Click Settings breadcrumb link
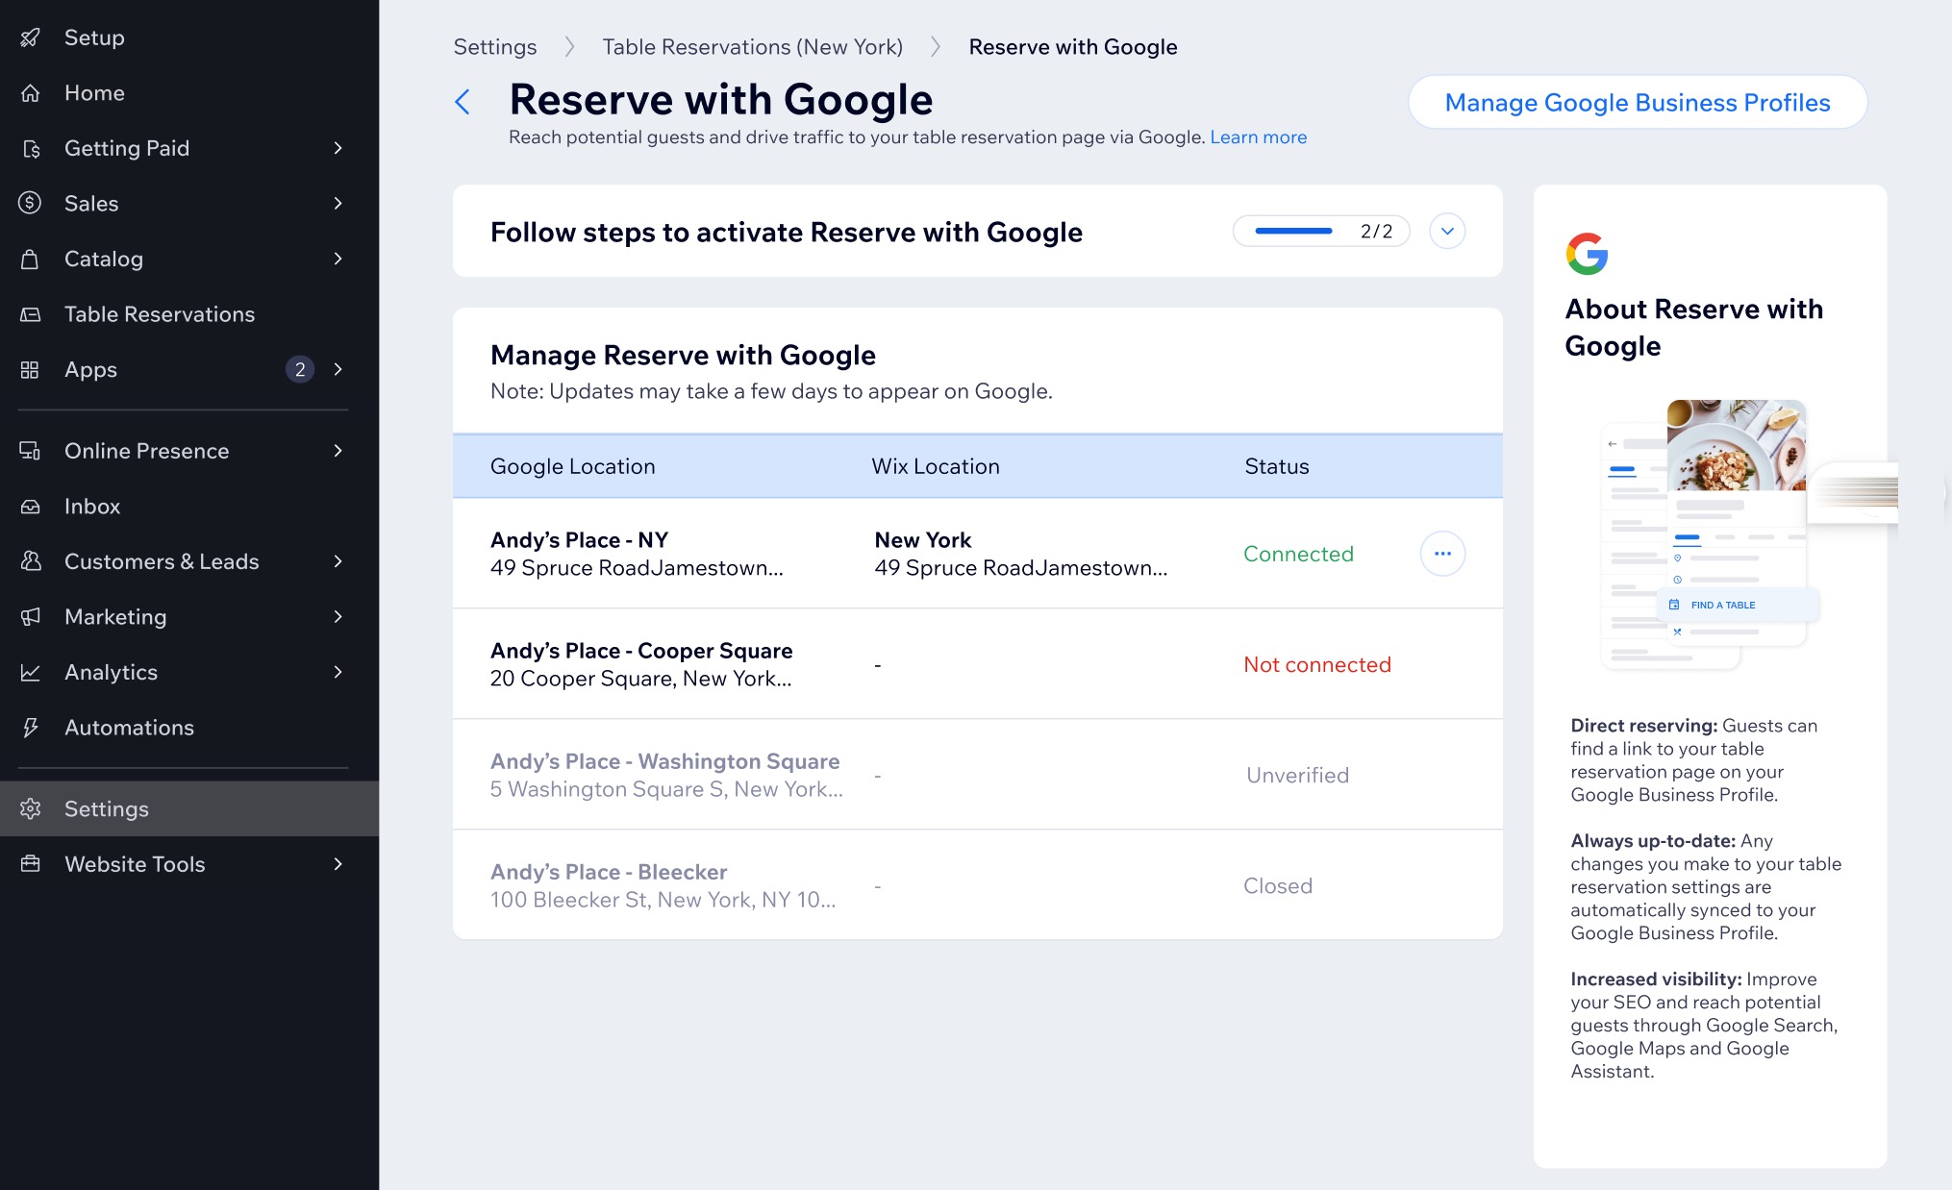The height and width of the screenshot is (1190, 1952). click(x=495, y=47)
